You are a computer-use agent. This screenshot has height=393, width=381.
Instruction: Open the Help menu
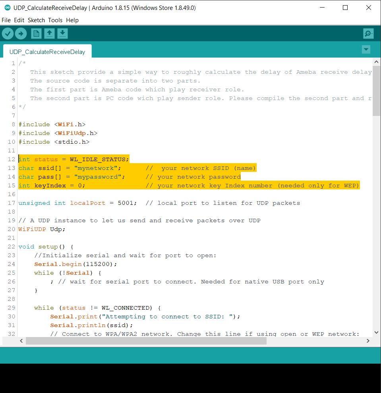(x=72, y=20)
